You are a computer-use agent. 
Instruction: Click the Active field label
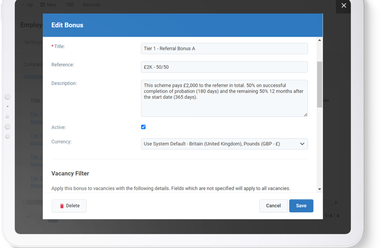(58, 127)
